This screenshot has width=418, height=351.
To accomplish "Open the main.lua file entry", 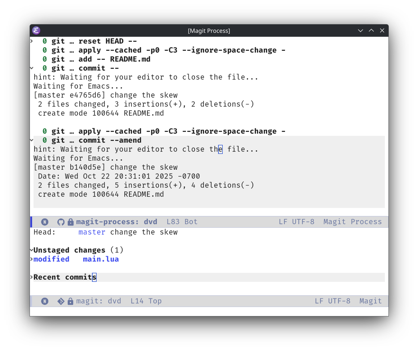I will (101, 259).
